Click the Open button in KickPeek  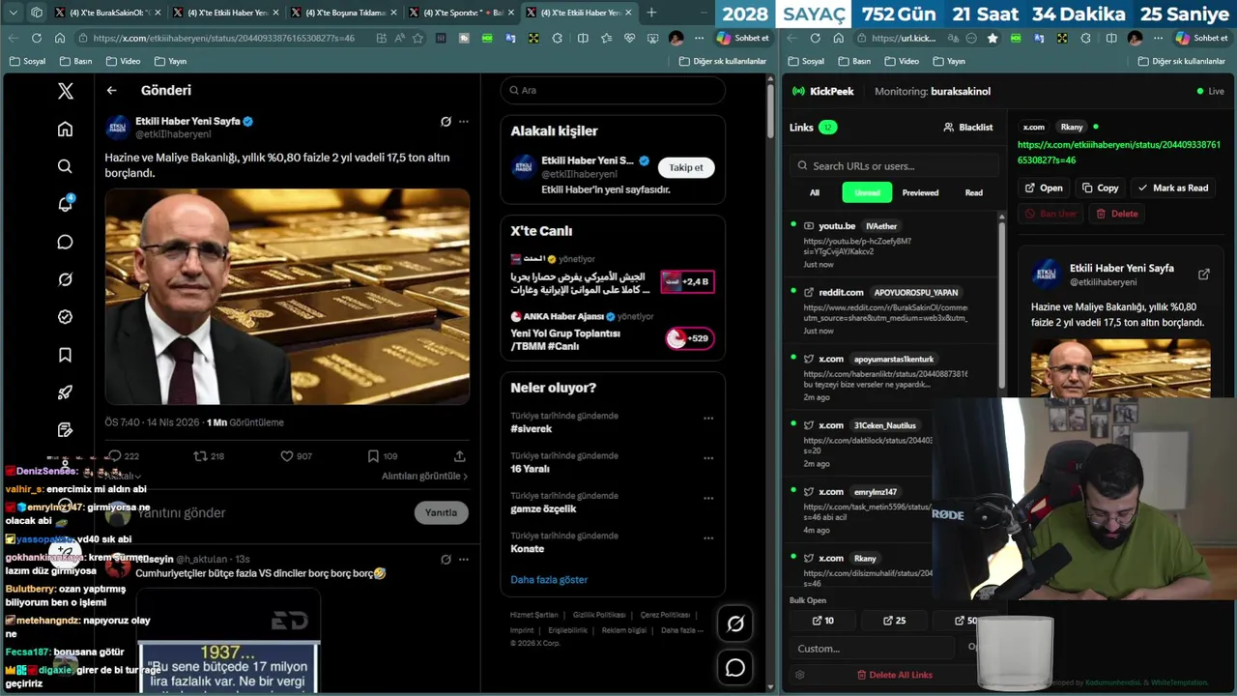point(1044,188)
